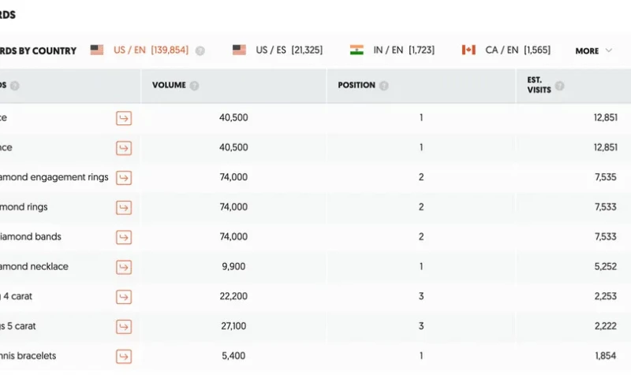This screenshot has height=378, width=631.
Task: Click US flag next to US / EN
Action: pyautogui.click(x=97, y=50)
